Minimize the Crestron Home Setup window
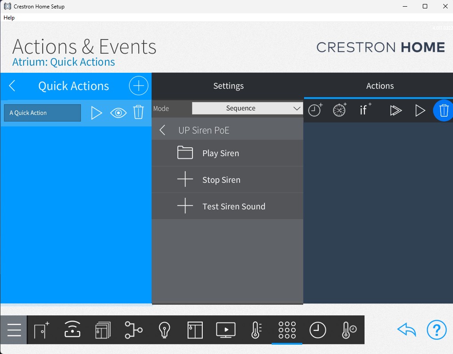This screenshot has height=354, width=453. pos(405,6)
